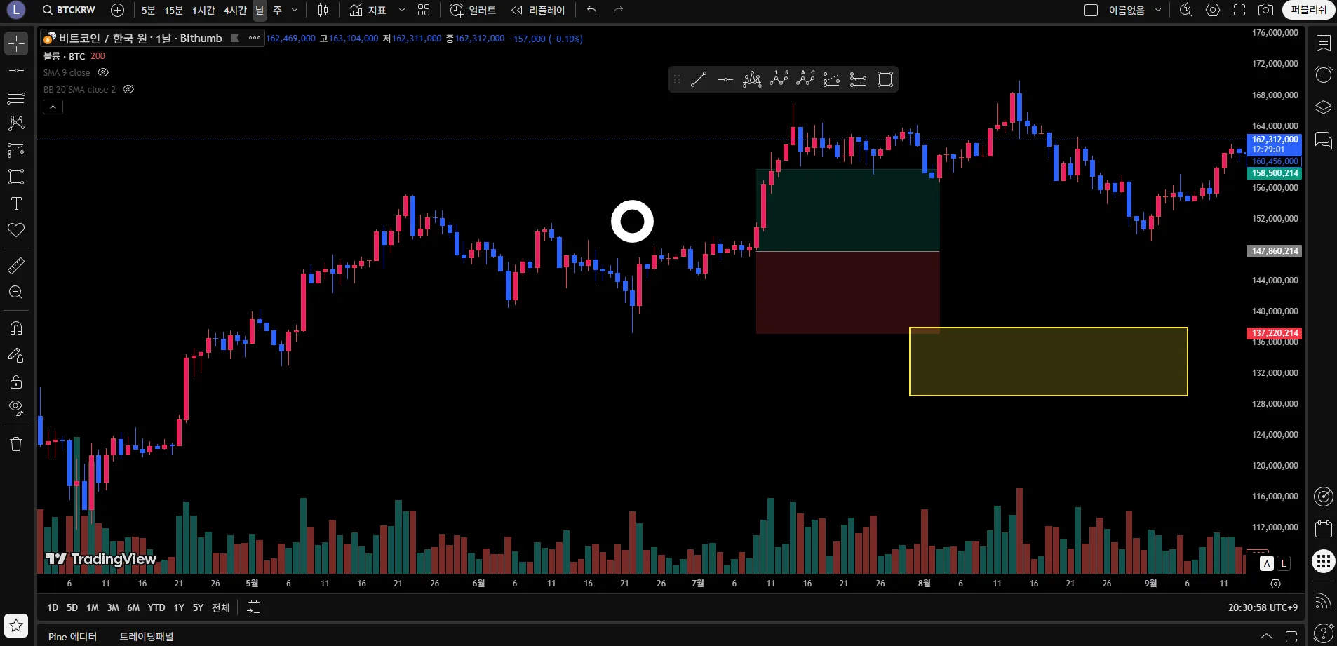
Task: Lock all drawing tools
Action: click(x=16, y=382)
